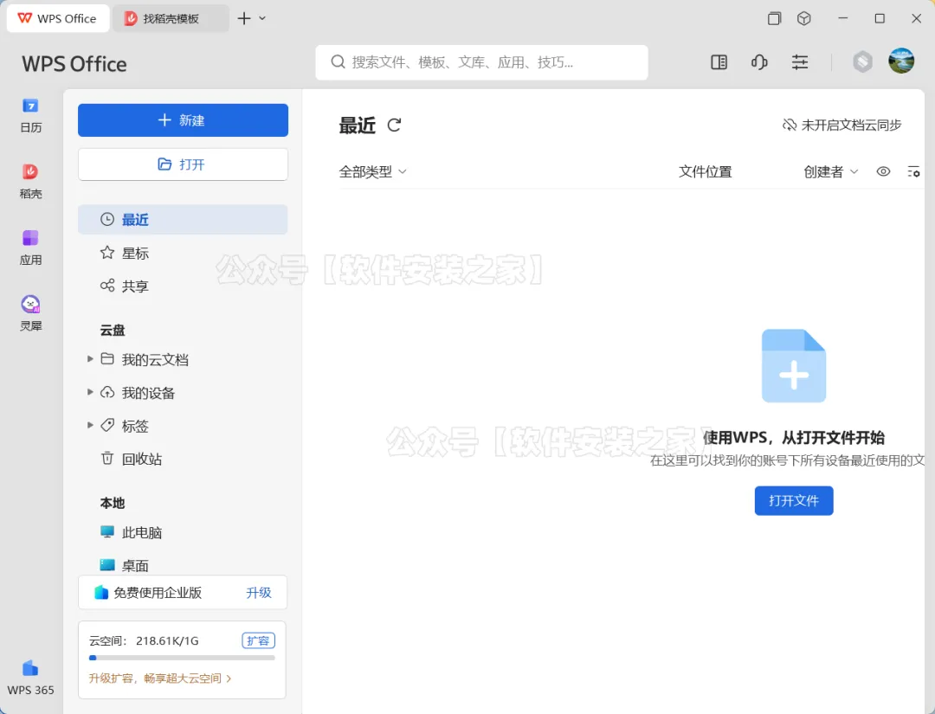The height and width of the screenshot is (714, 935).
Task: Click the blue 打开文件 button
Action: point(794,500)
